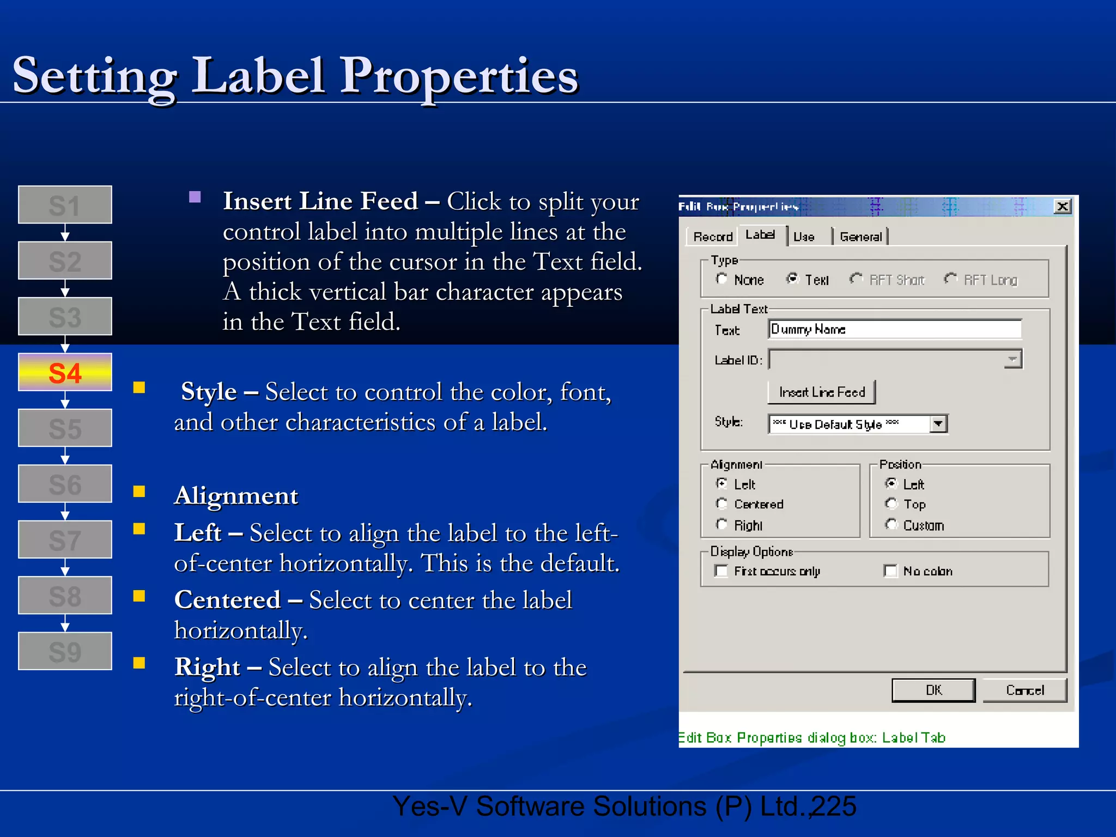The image size is (1116, 837).
Task: Go to step S9 in the sidebar
Action: [65, 651]
